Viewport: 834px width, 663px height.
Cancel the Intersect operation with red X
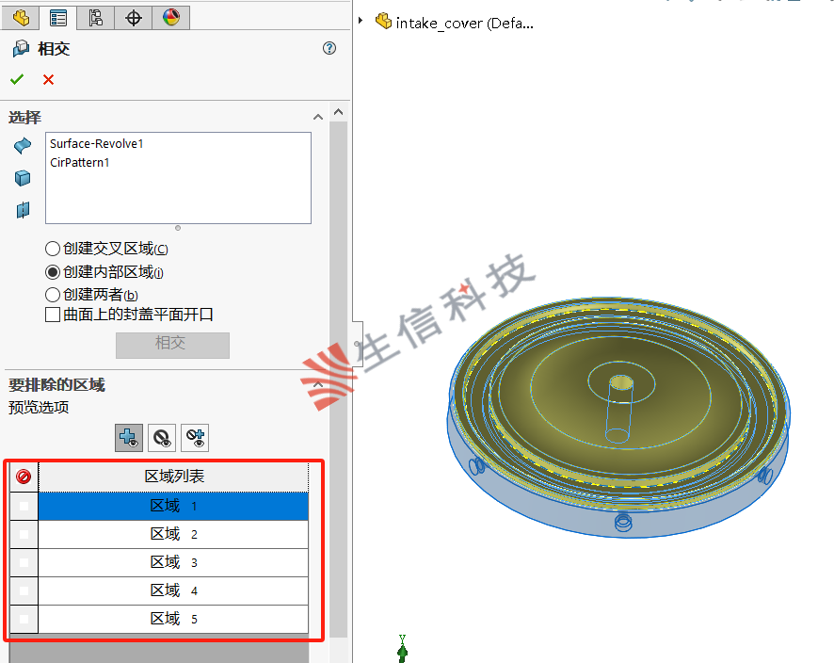50,80
